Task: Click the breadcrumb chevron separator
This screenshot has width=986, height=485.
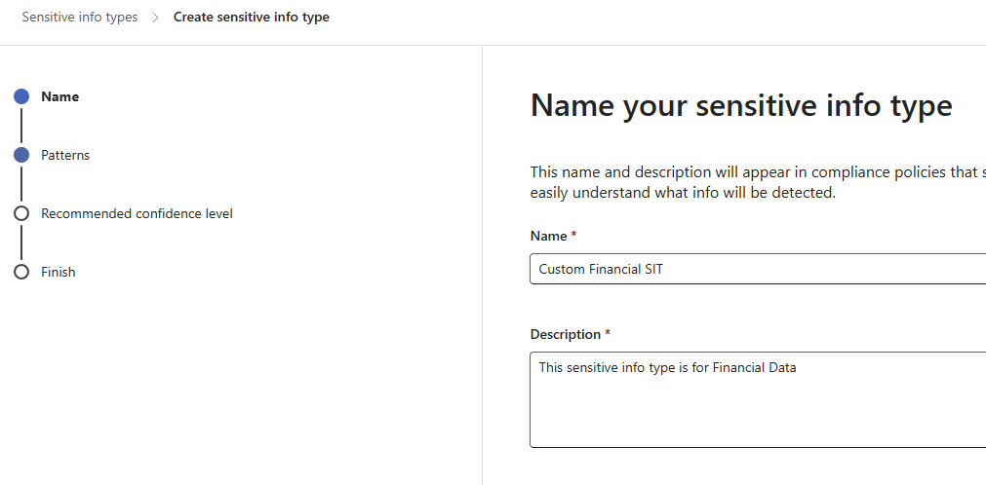Action: coord(156,18)
